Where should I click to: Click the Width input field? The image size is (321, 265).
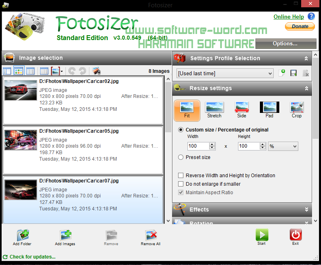click(198, 146)
